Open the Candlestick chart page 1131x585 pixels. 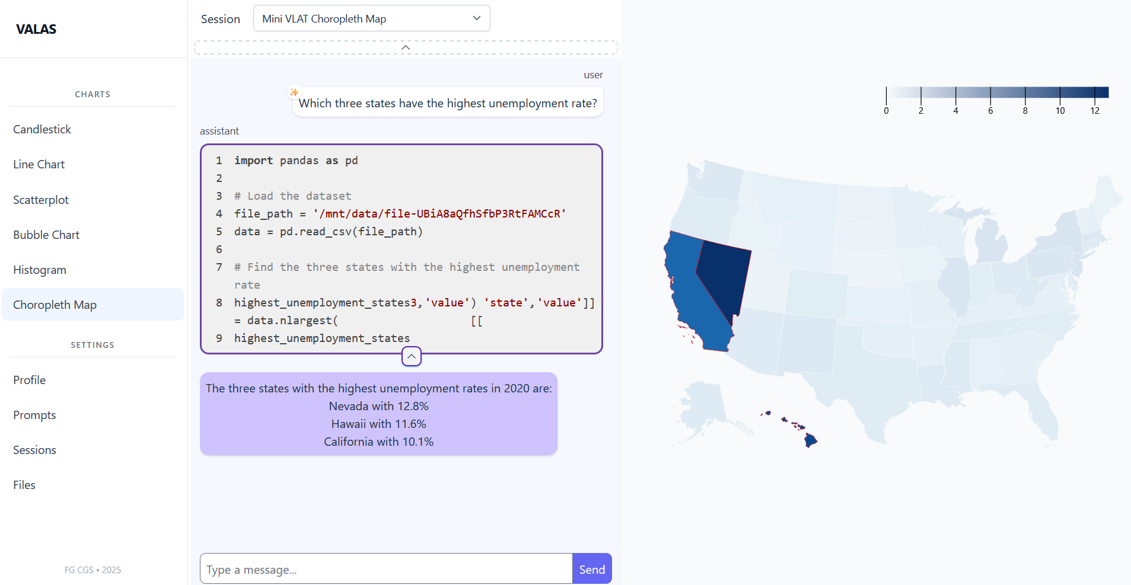pyautogui.click(x=42, y=129)
